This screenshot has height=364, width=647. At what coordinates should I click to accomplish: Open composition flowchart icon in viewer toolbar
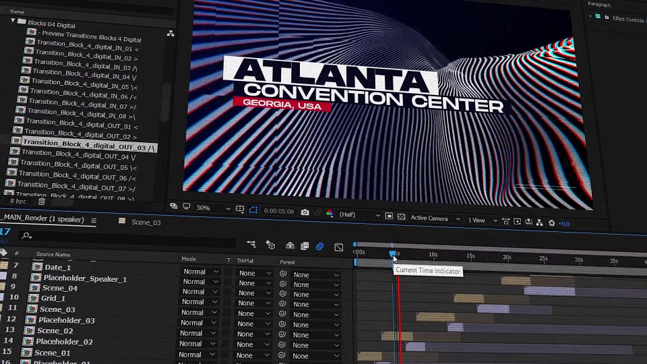tap(540, 222)
